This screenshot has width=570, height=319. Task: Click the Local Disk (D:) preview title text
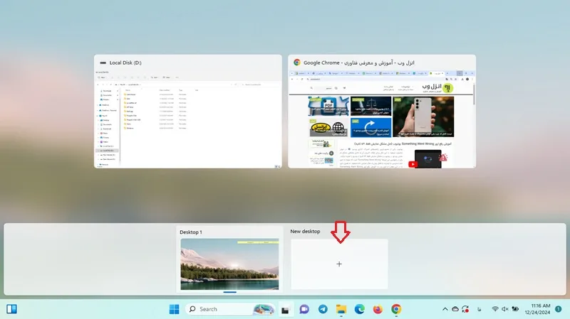click(125, 63)
